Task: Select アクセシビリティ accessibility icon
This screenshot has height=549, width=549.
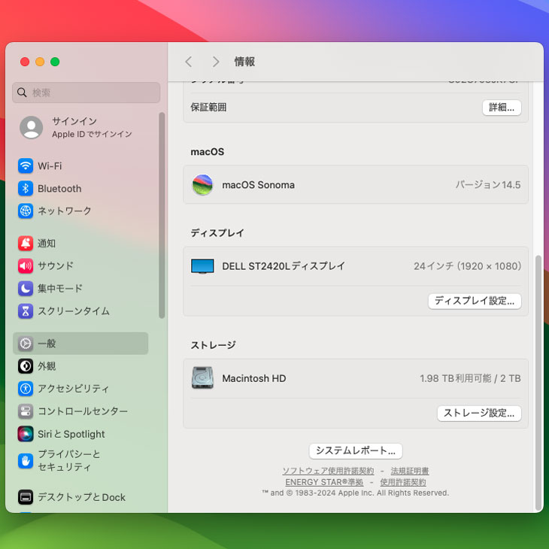Action: click(x=26, y=389)
